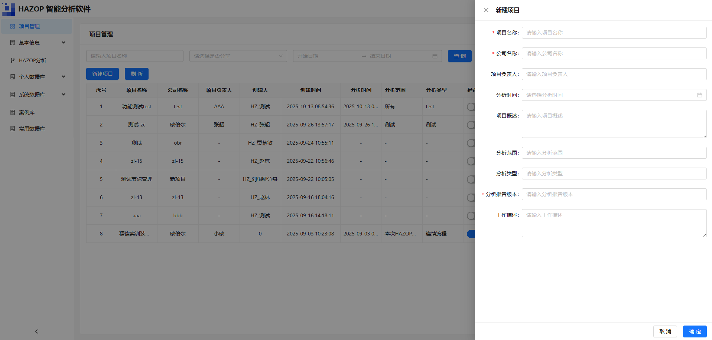The width and height of the screenshot is (712, 340).
Task: Toggle share switch for 测试-zc row
Action: pos(471,125)
